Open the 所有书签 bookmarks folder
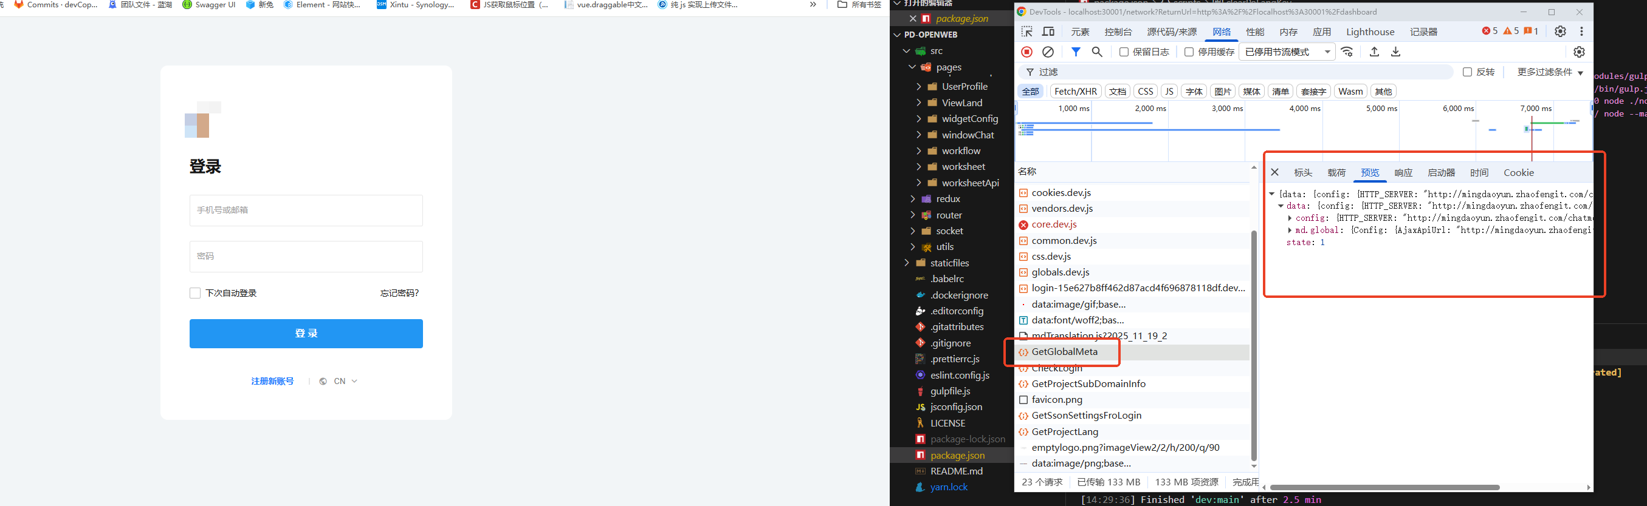 859,4
